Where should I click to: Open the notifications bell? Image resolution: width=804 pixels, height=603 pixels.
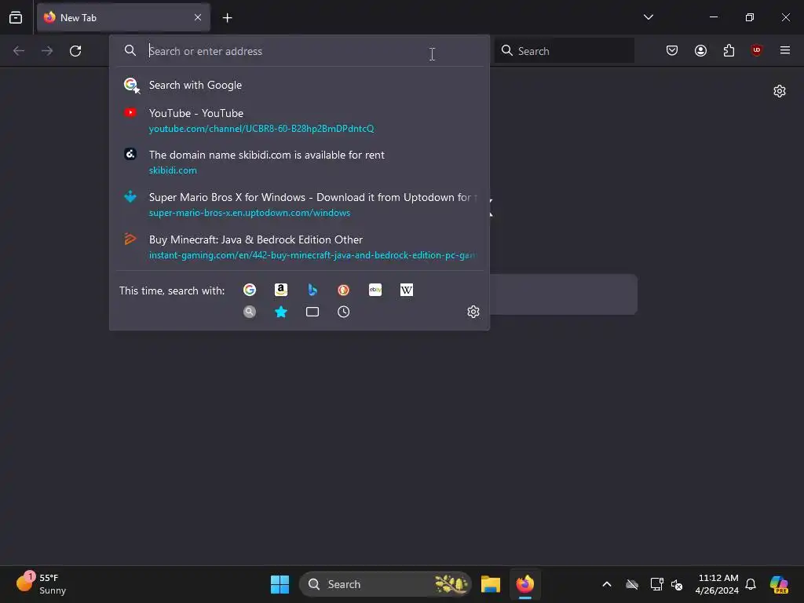[x=751, y=584]
